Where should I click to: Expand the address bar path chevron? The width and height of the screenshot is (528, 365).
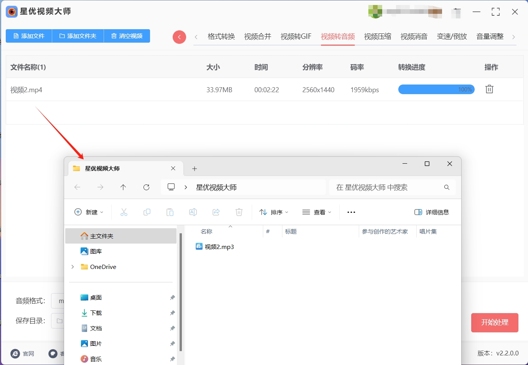(x=186, y=187)
